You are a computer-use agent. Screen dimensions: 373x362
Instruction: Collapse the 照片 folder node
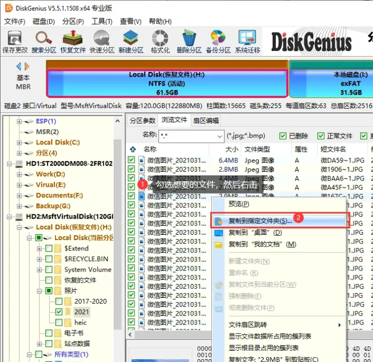click(x=39, y=291)
